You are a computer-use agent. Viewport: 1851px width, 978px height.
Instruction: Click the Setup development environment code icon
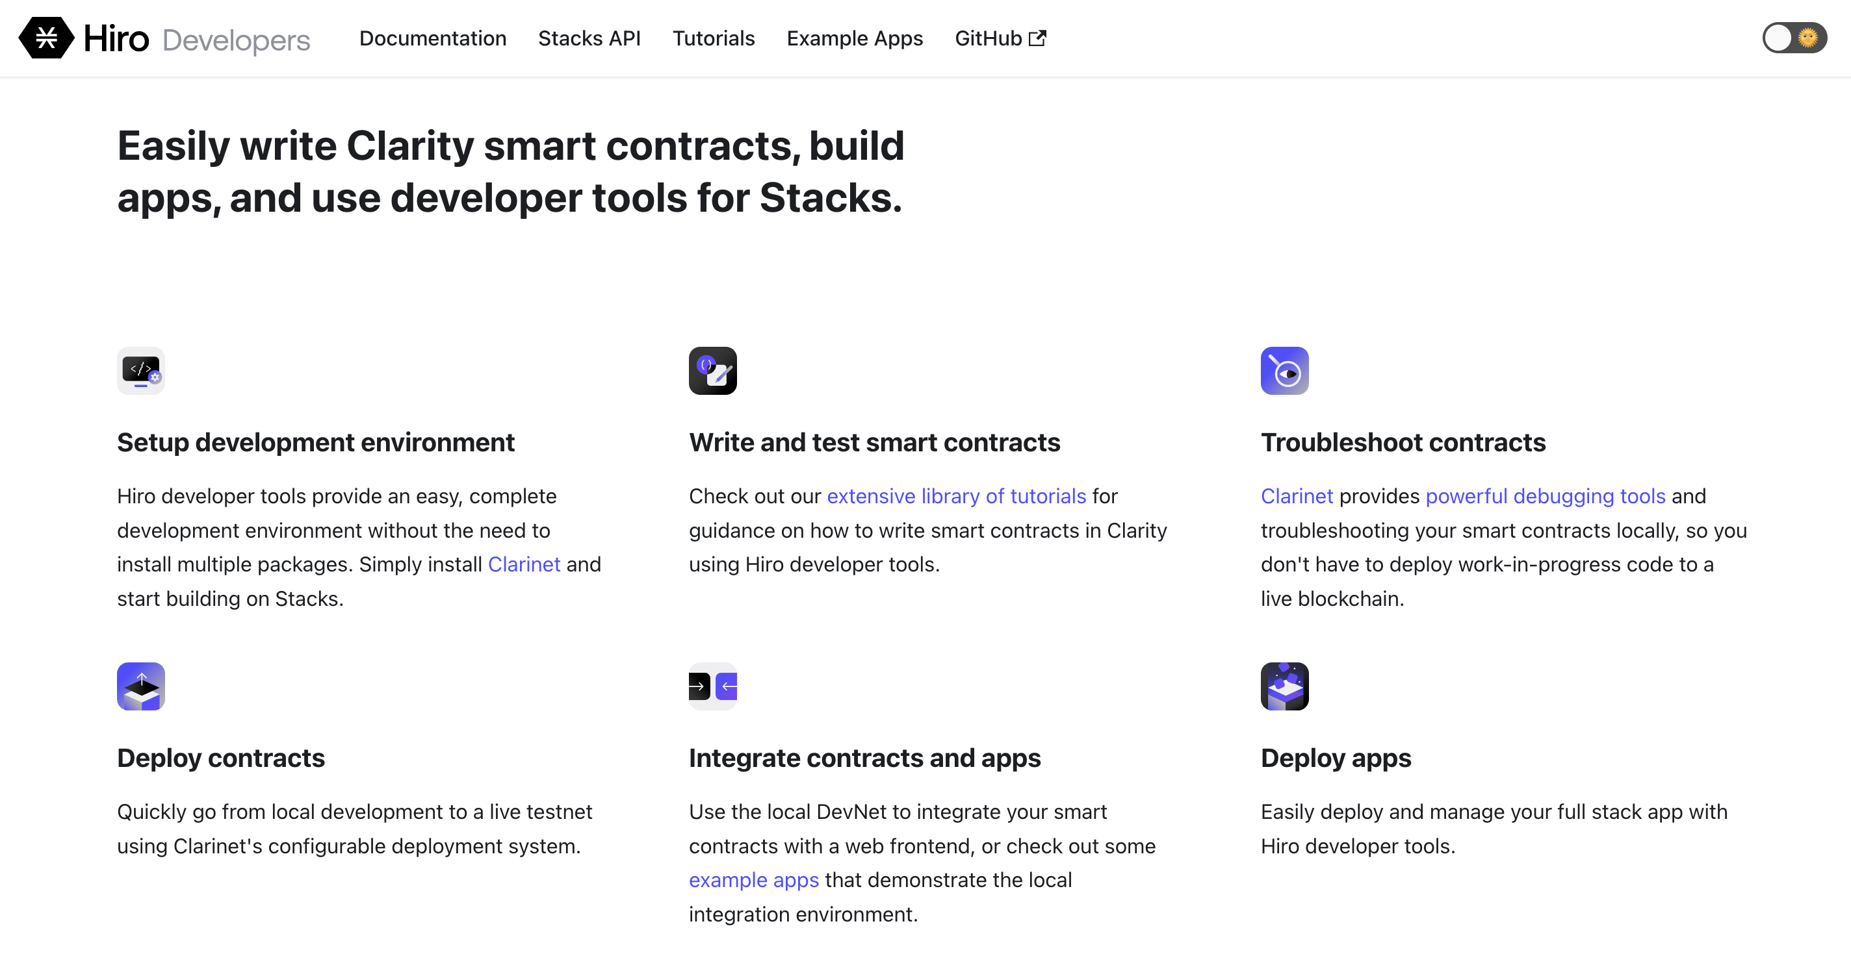[x=141, y=371]
